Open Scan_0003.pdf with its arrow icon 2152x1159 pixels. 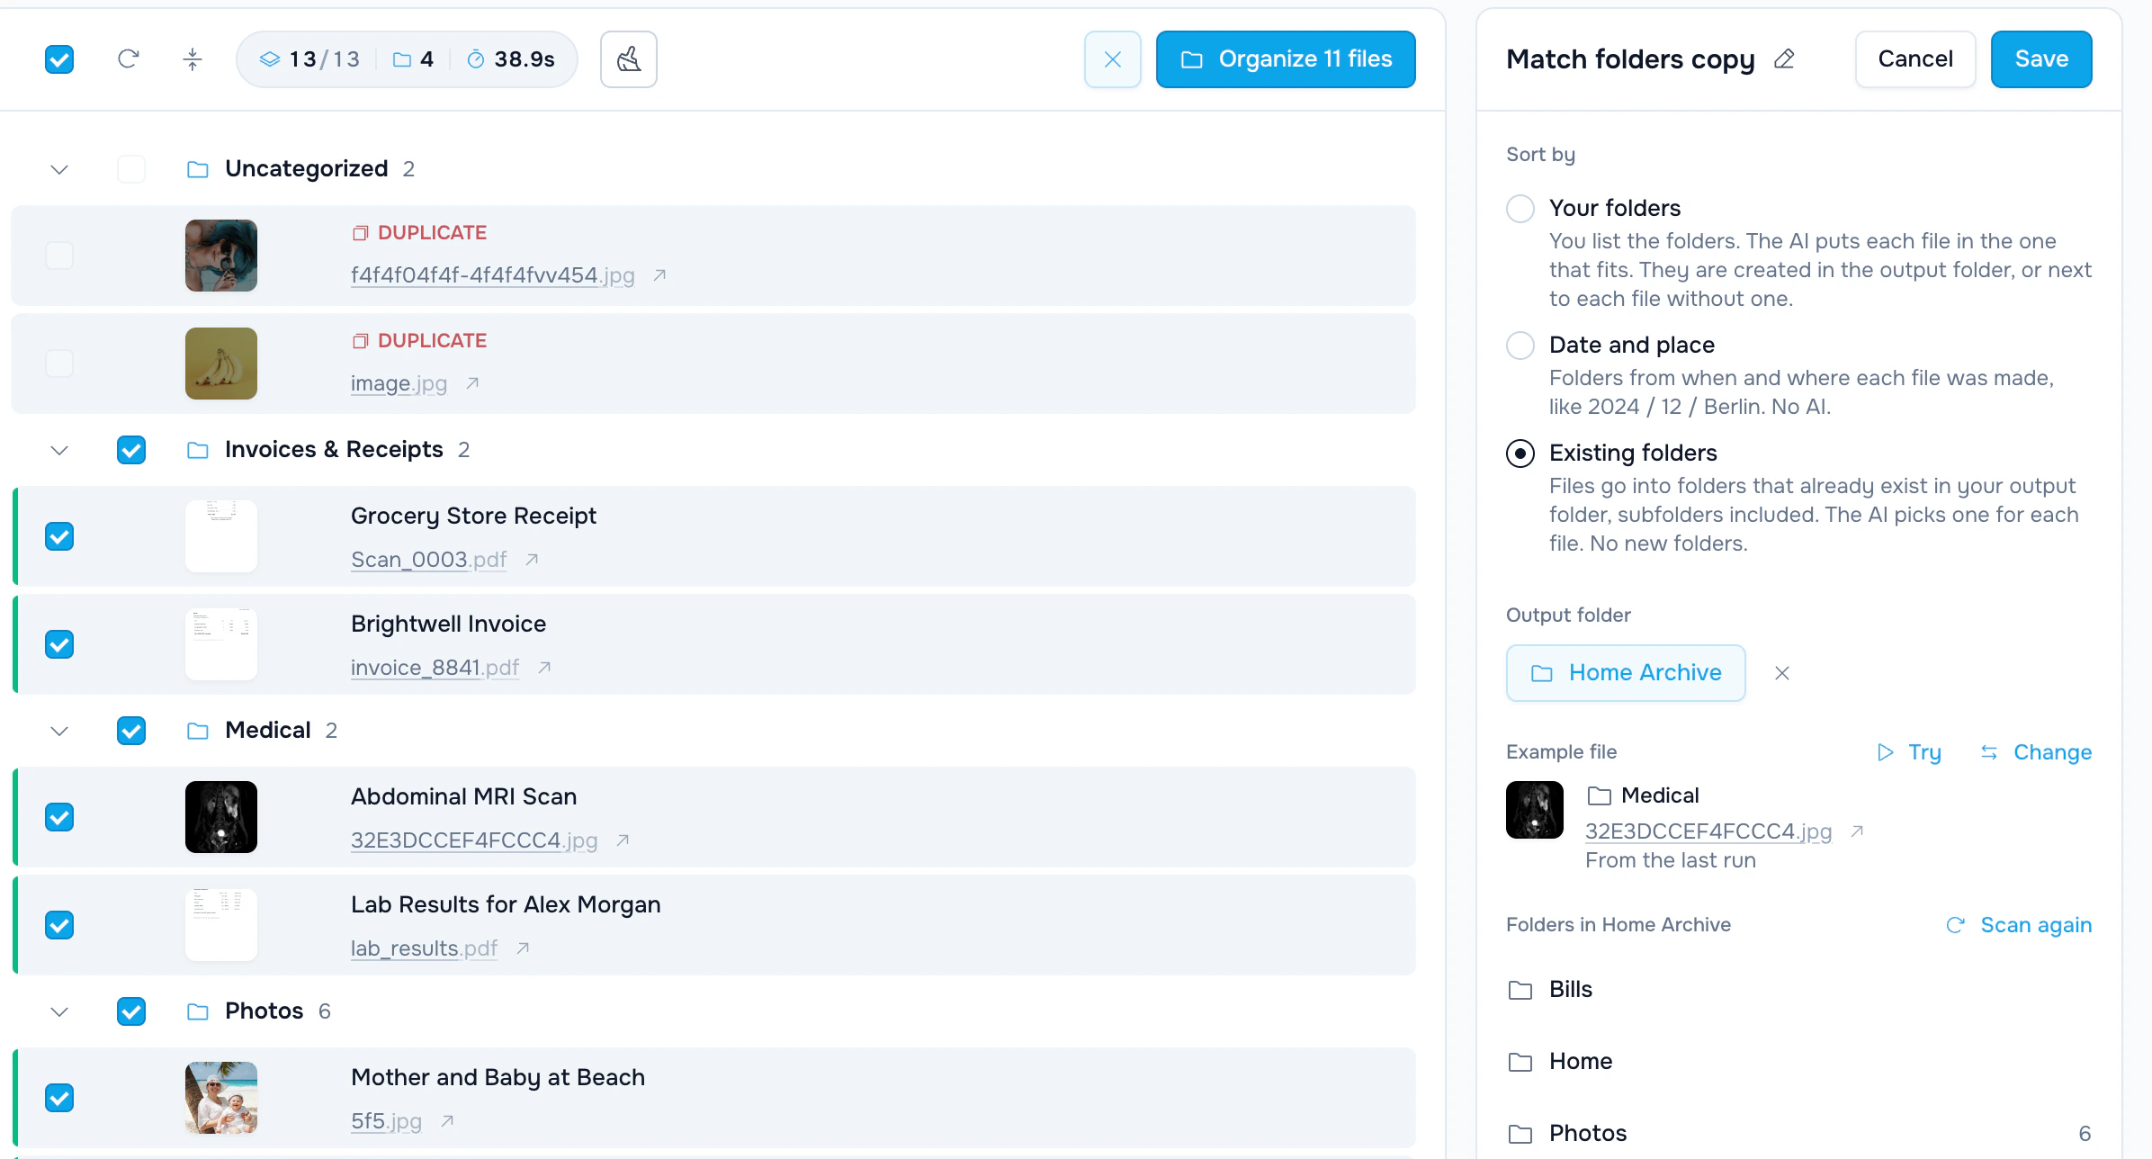(x=532, y=560)
